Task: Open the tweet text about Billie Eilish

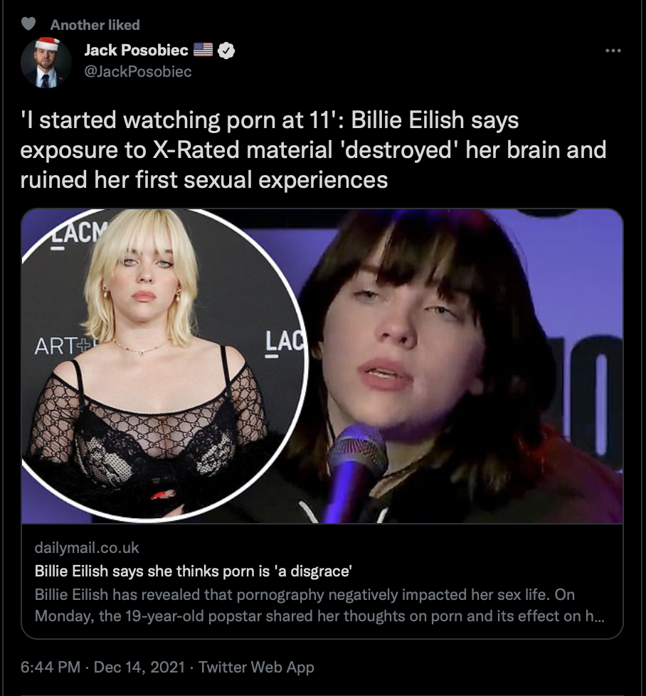Action: point(313,149)
